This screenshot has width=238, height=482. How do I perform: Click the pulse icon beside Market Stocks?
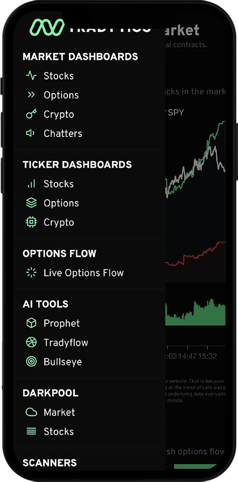coord(31,76)
